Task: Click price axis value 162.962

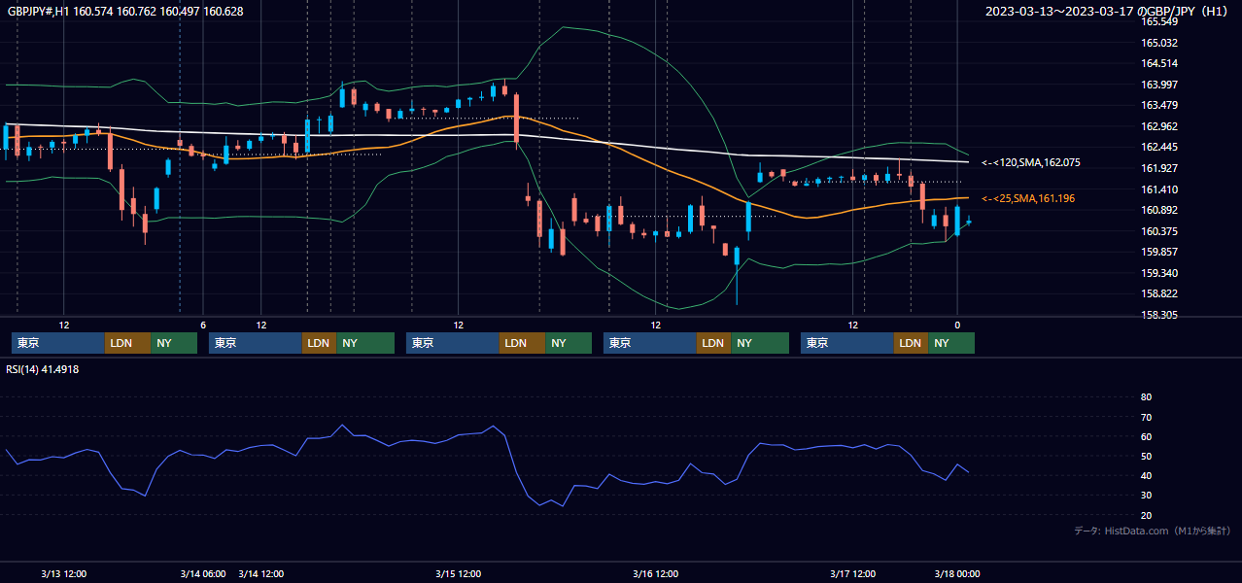Action: tap(1158, 126)
